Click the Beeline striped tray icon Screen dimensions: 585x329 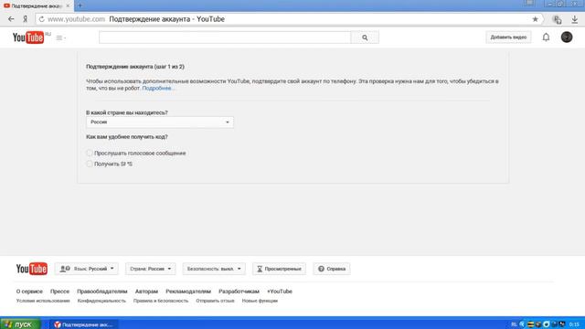[x=530, y=324]
